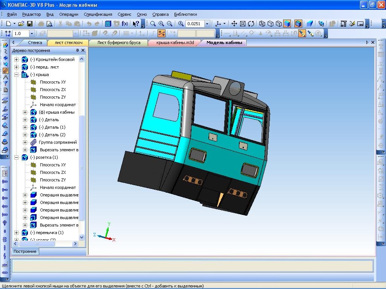Select the Mates paperclip tool in left sidebar
The height and width of the screenshot is (289, 386).
[x=5, y=71]
